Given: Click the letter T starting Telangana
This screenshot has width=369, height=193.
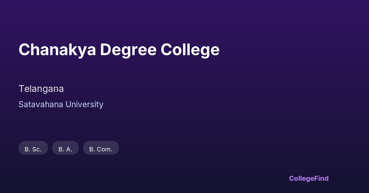Looking at the screenshot, I should pos(21,89).
